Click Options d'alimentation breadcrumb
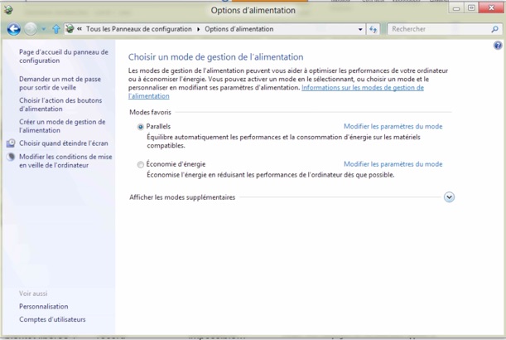The image size is (506, 340). (x=239, y=29)
